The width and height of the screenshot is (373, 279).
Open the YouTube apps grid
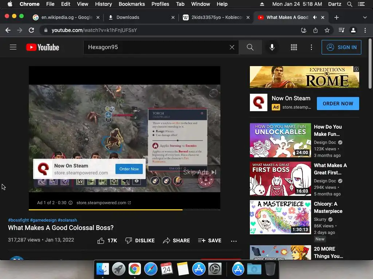pyautogui.click(x=294, y=47)
